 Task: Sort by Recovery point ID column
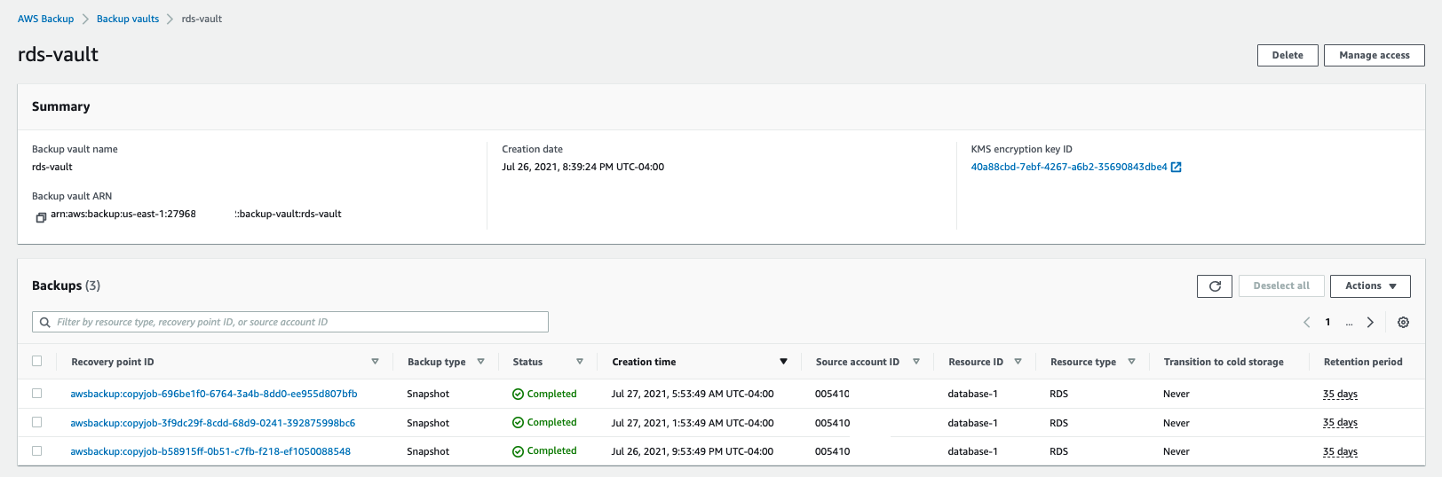(375, 362)
